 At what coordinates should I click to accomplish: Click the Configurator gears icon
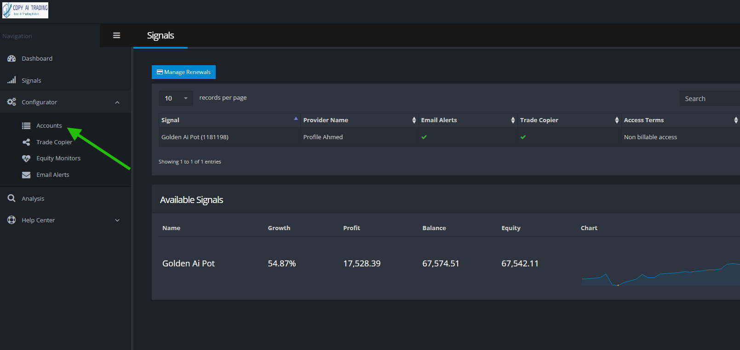11,102
